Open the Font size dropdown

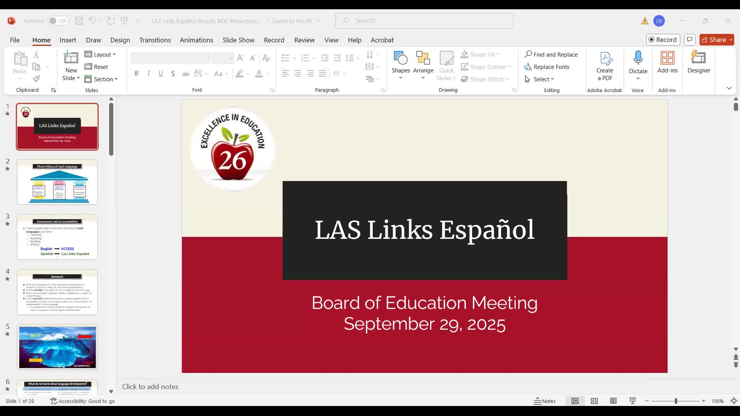230,58
